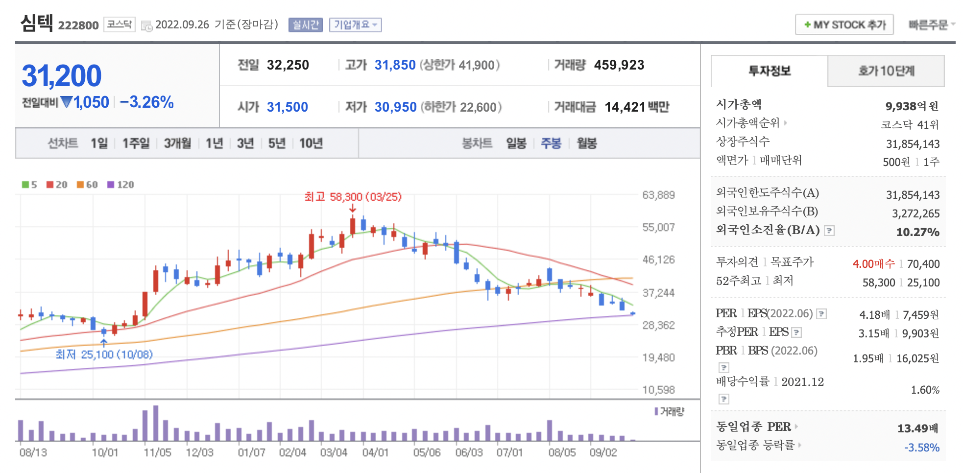Image resolution: width=963 pixels, height=473 pixels.
Task: Select the 10년 line chart period
Action: coord(311,143)
